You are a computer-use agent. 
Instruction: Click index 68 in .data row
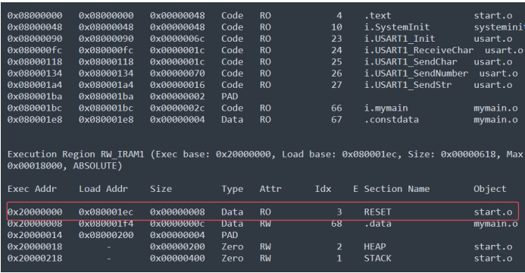click(x=336, y=224)
